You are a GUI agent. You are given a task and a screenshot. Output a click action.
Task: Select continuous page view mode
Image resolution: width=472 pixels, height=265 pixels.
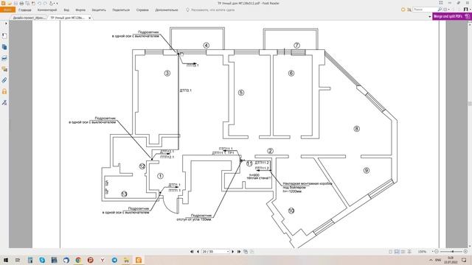pos(397,252)
